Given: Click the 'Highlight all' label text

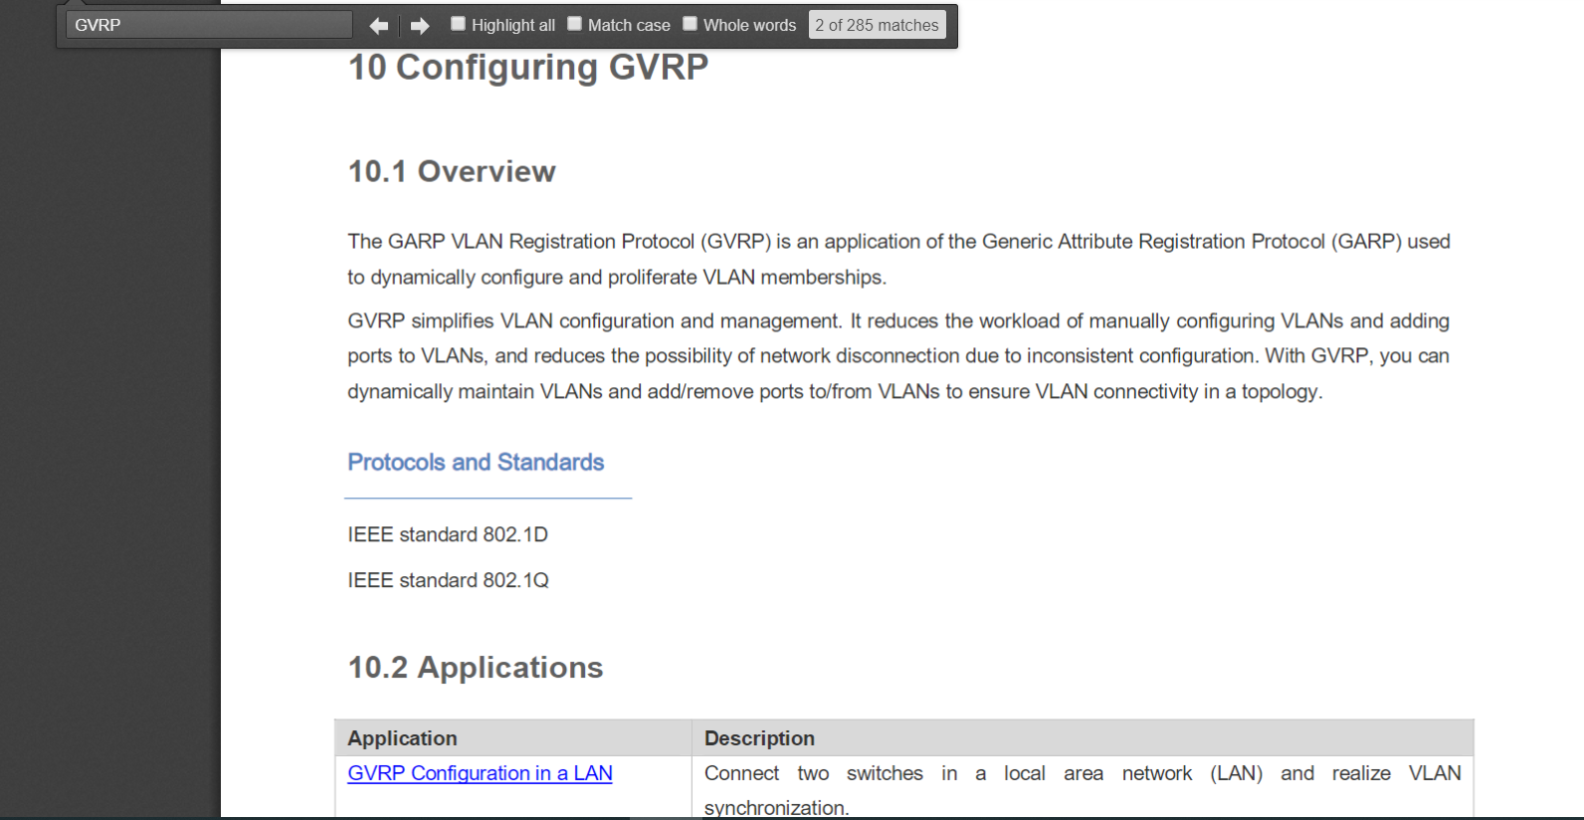Looking at the screenshot, I should pyautogui.click(x=513, y=25).
